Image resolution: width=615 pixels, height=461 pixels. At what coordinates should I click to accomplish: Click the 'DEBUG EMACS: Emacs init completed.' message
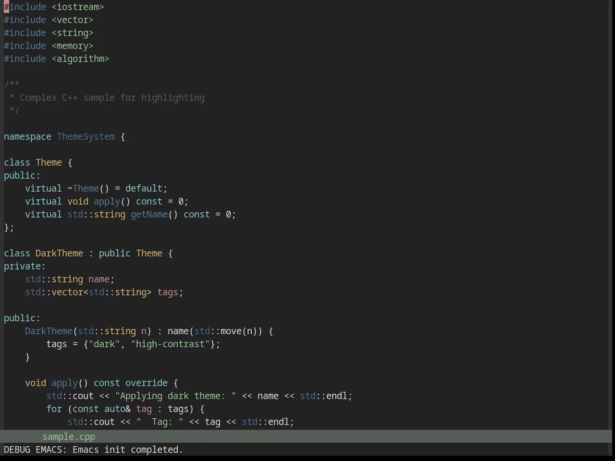click(x=93, y=449)
